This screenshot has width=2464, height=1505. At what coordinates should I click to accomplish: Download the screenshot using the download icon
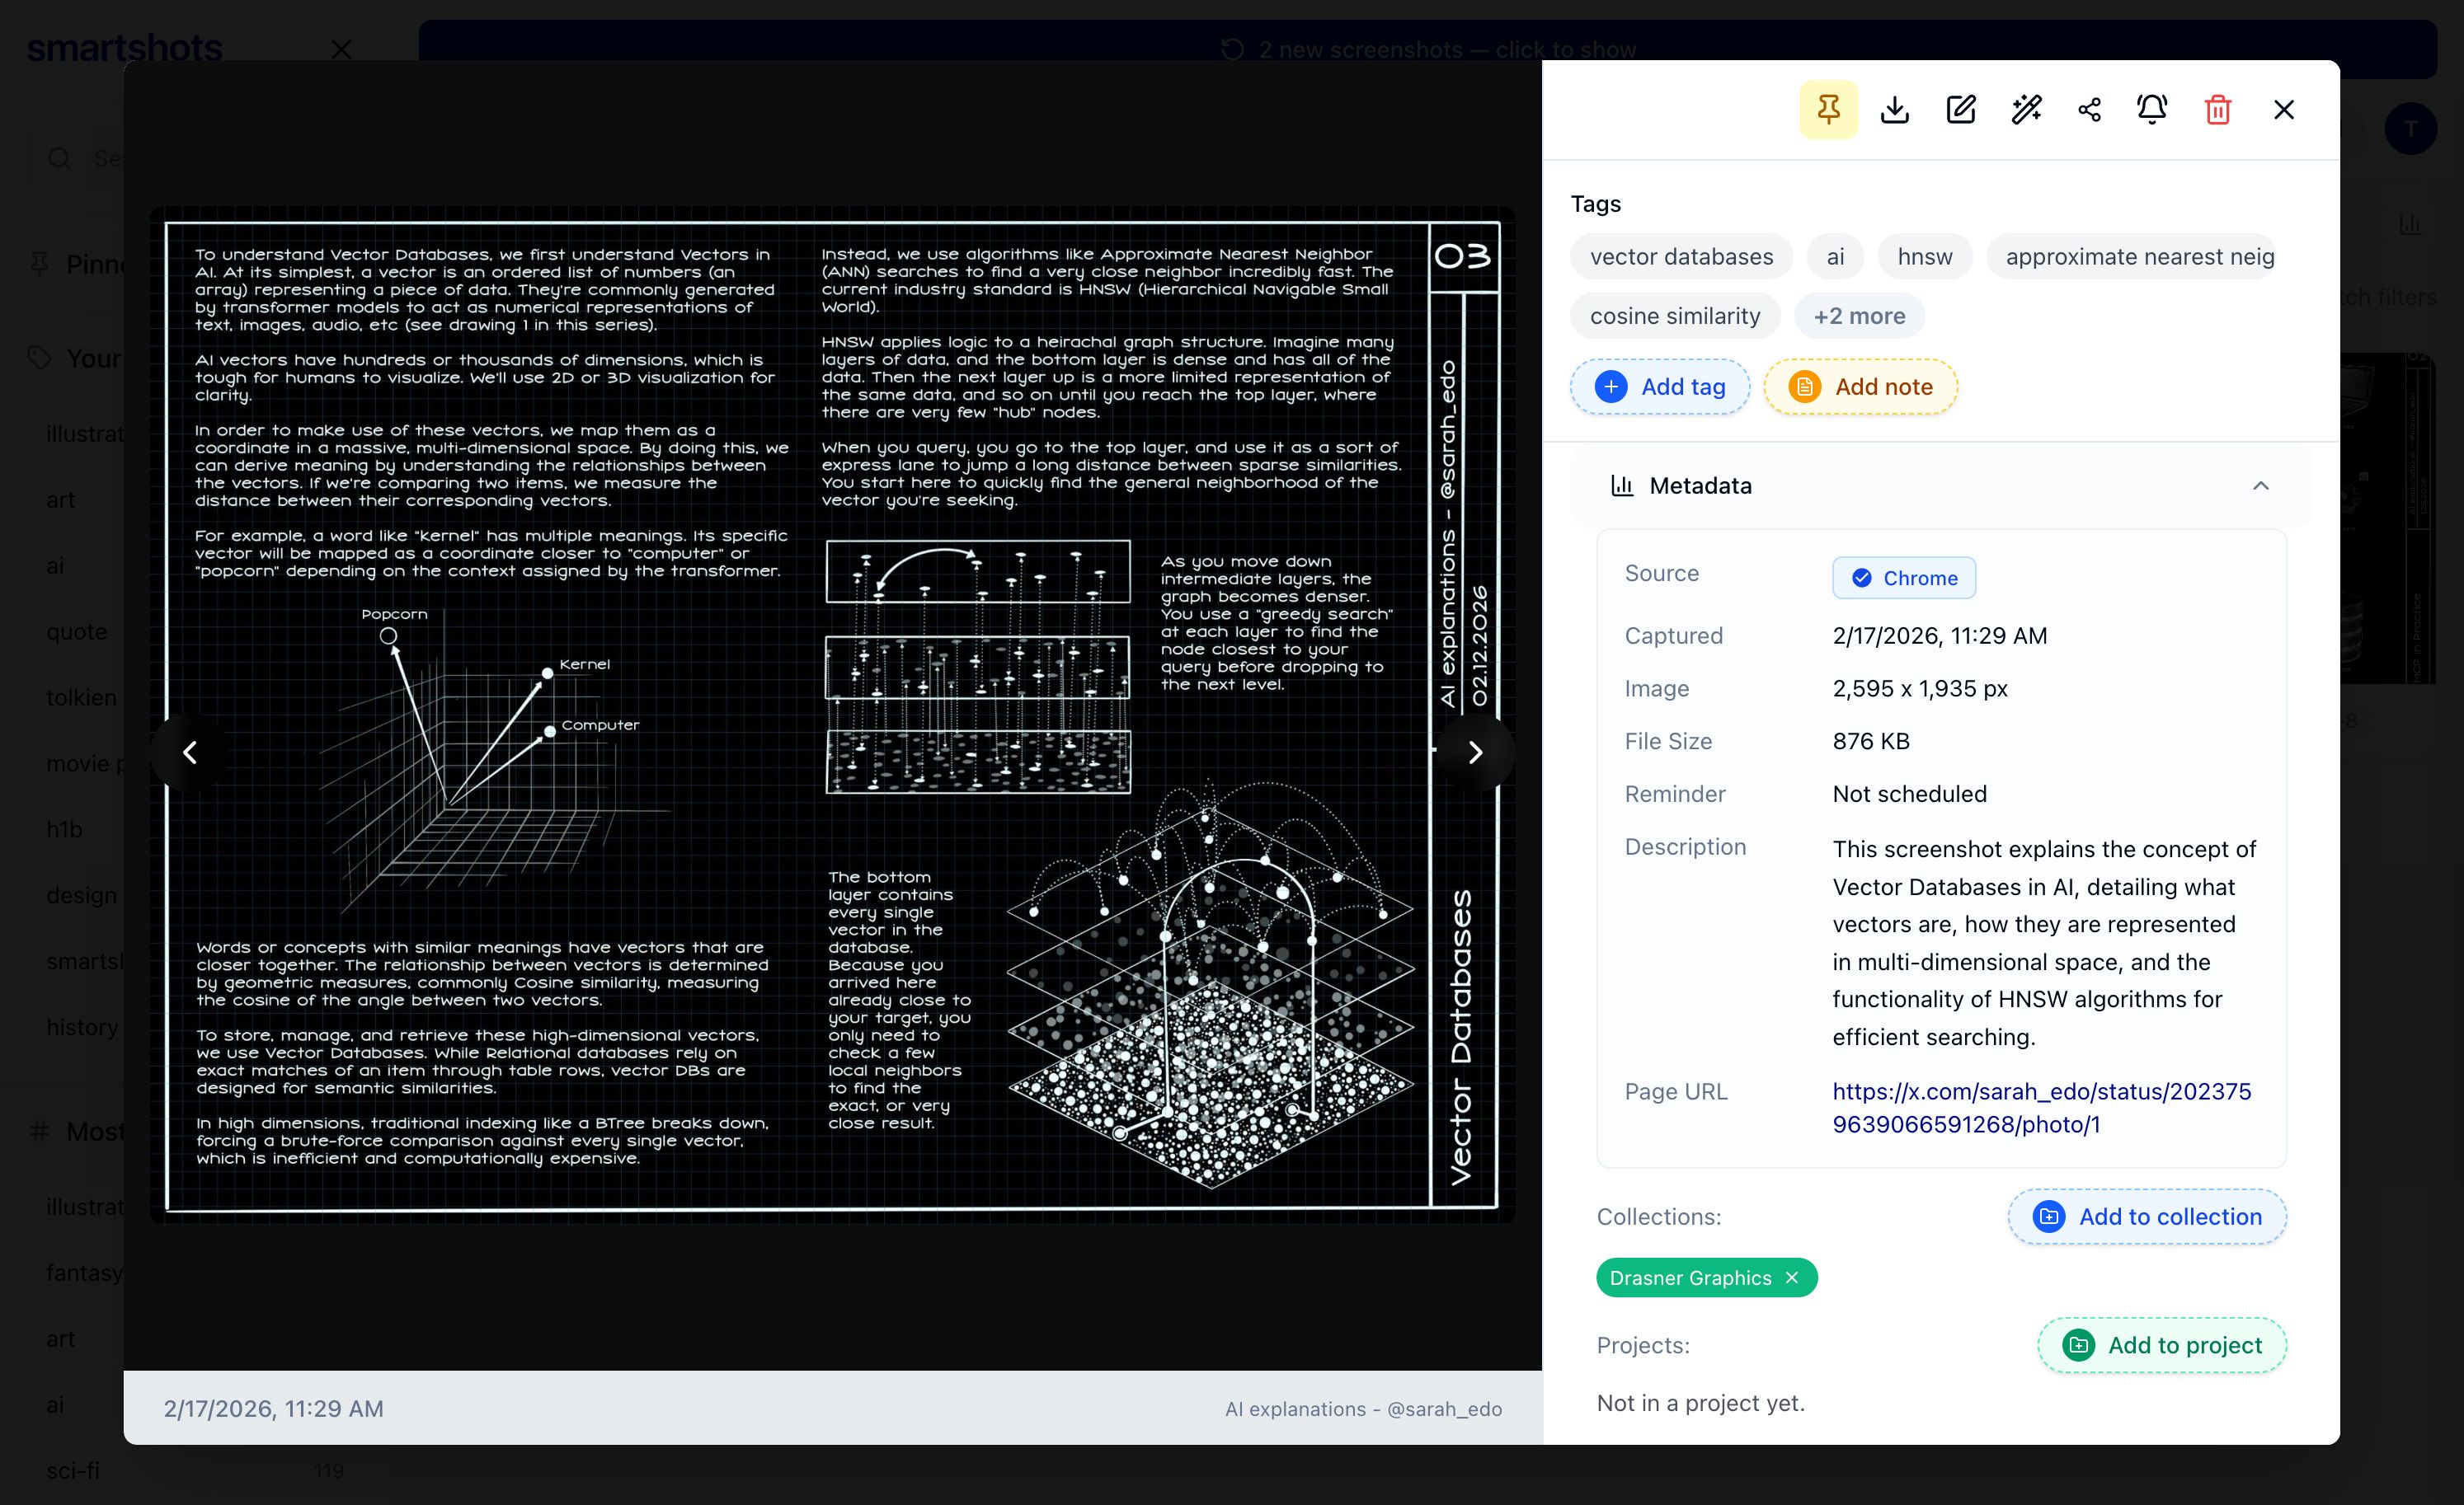click(1894, 109)
